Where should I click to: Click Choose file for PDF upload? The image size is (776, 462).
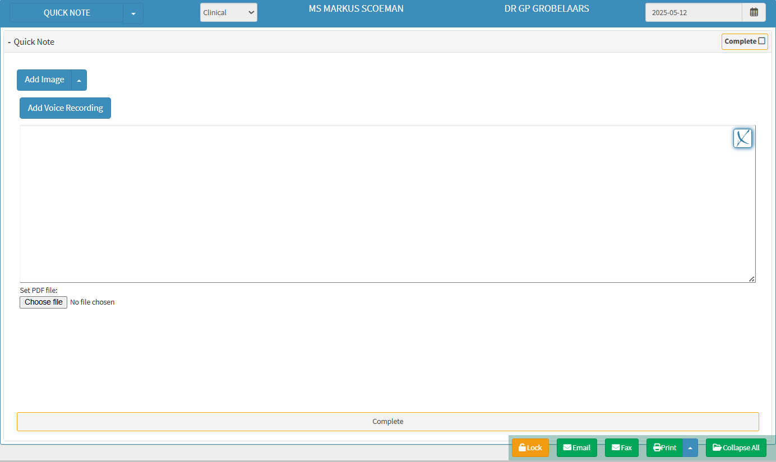[43, 302]
